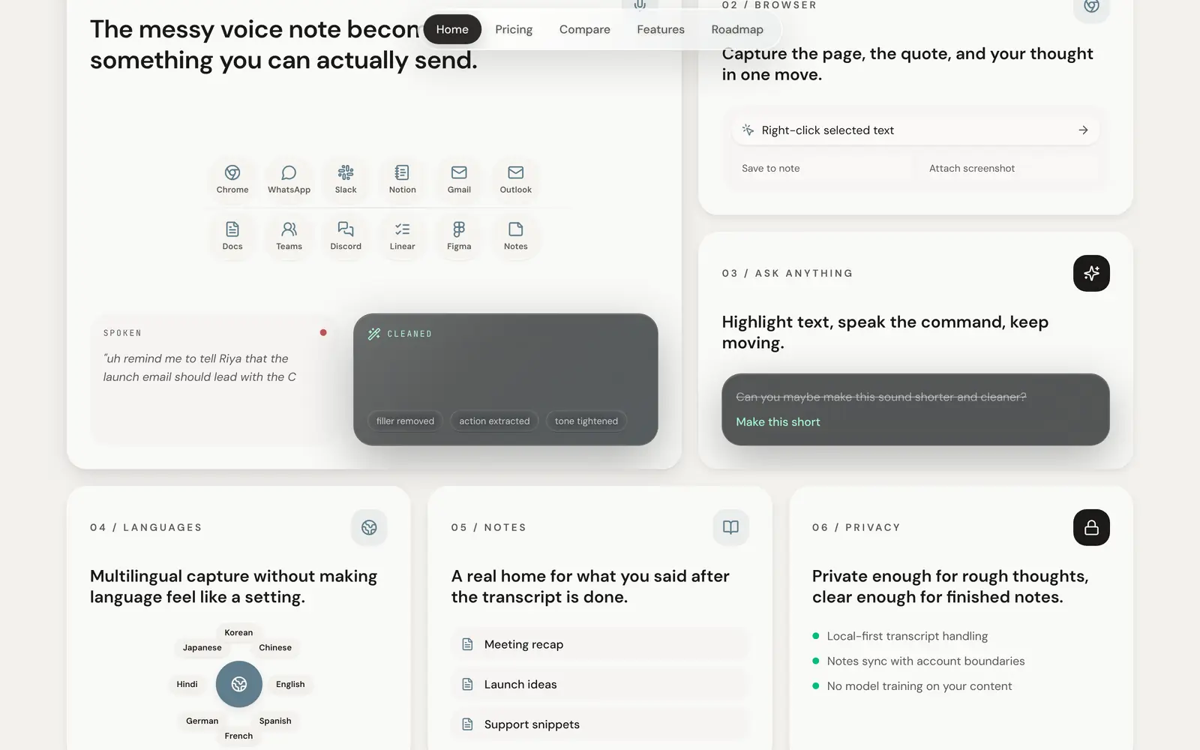The height and width of the screenshot is (750, 1200).
Task: Click the Notes file icon
Action: pos(516,229)
